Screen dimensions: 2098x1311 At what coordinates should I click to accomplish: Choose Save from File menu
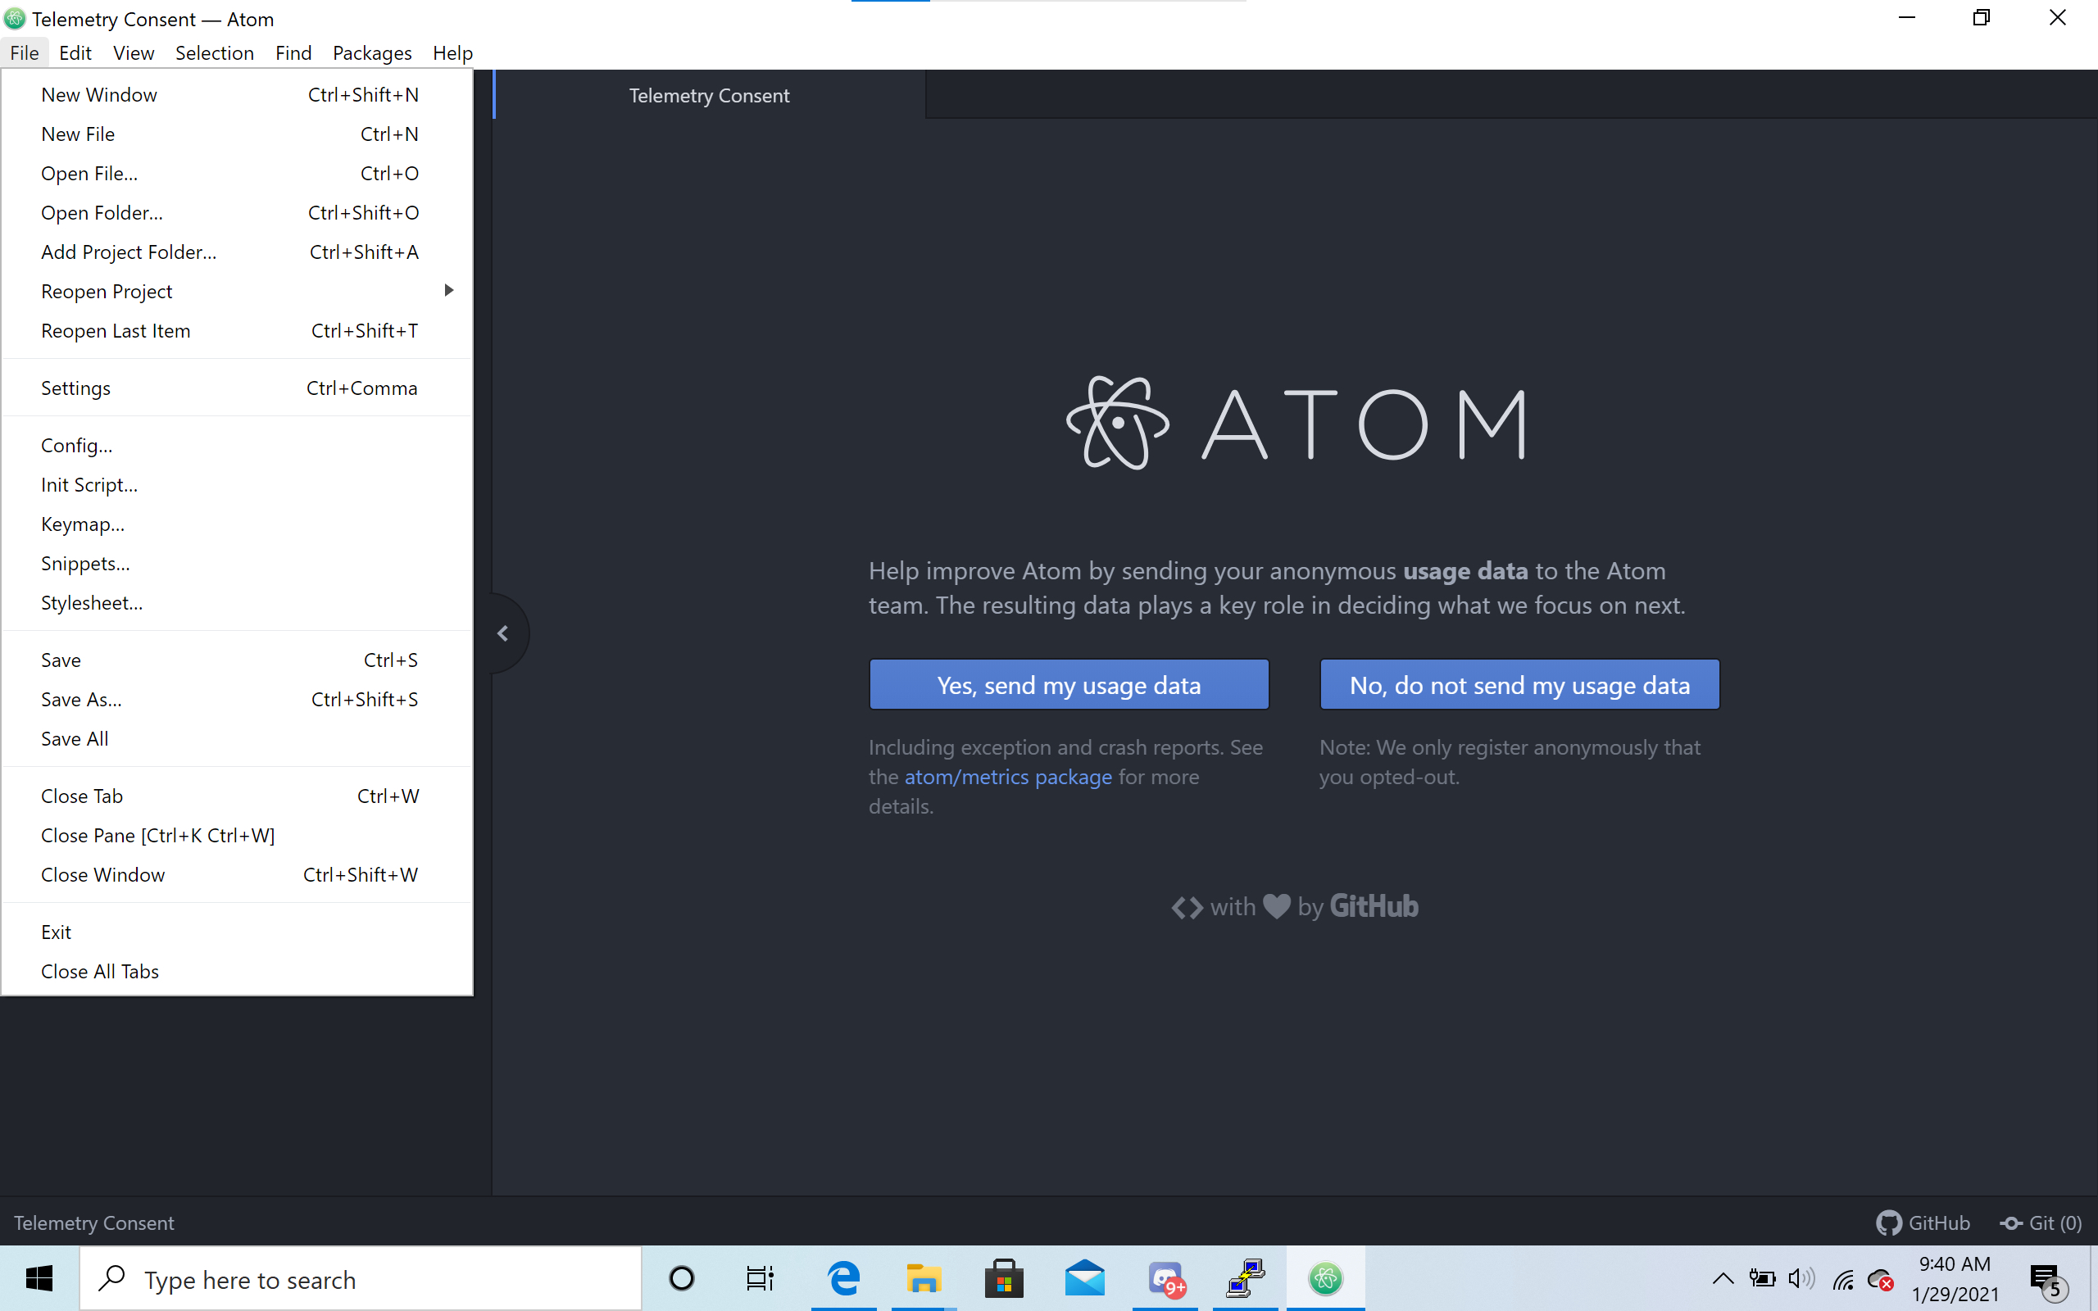tap(237, 660)
